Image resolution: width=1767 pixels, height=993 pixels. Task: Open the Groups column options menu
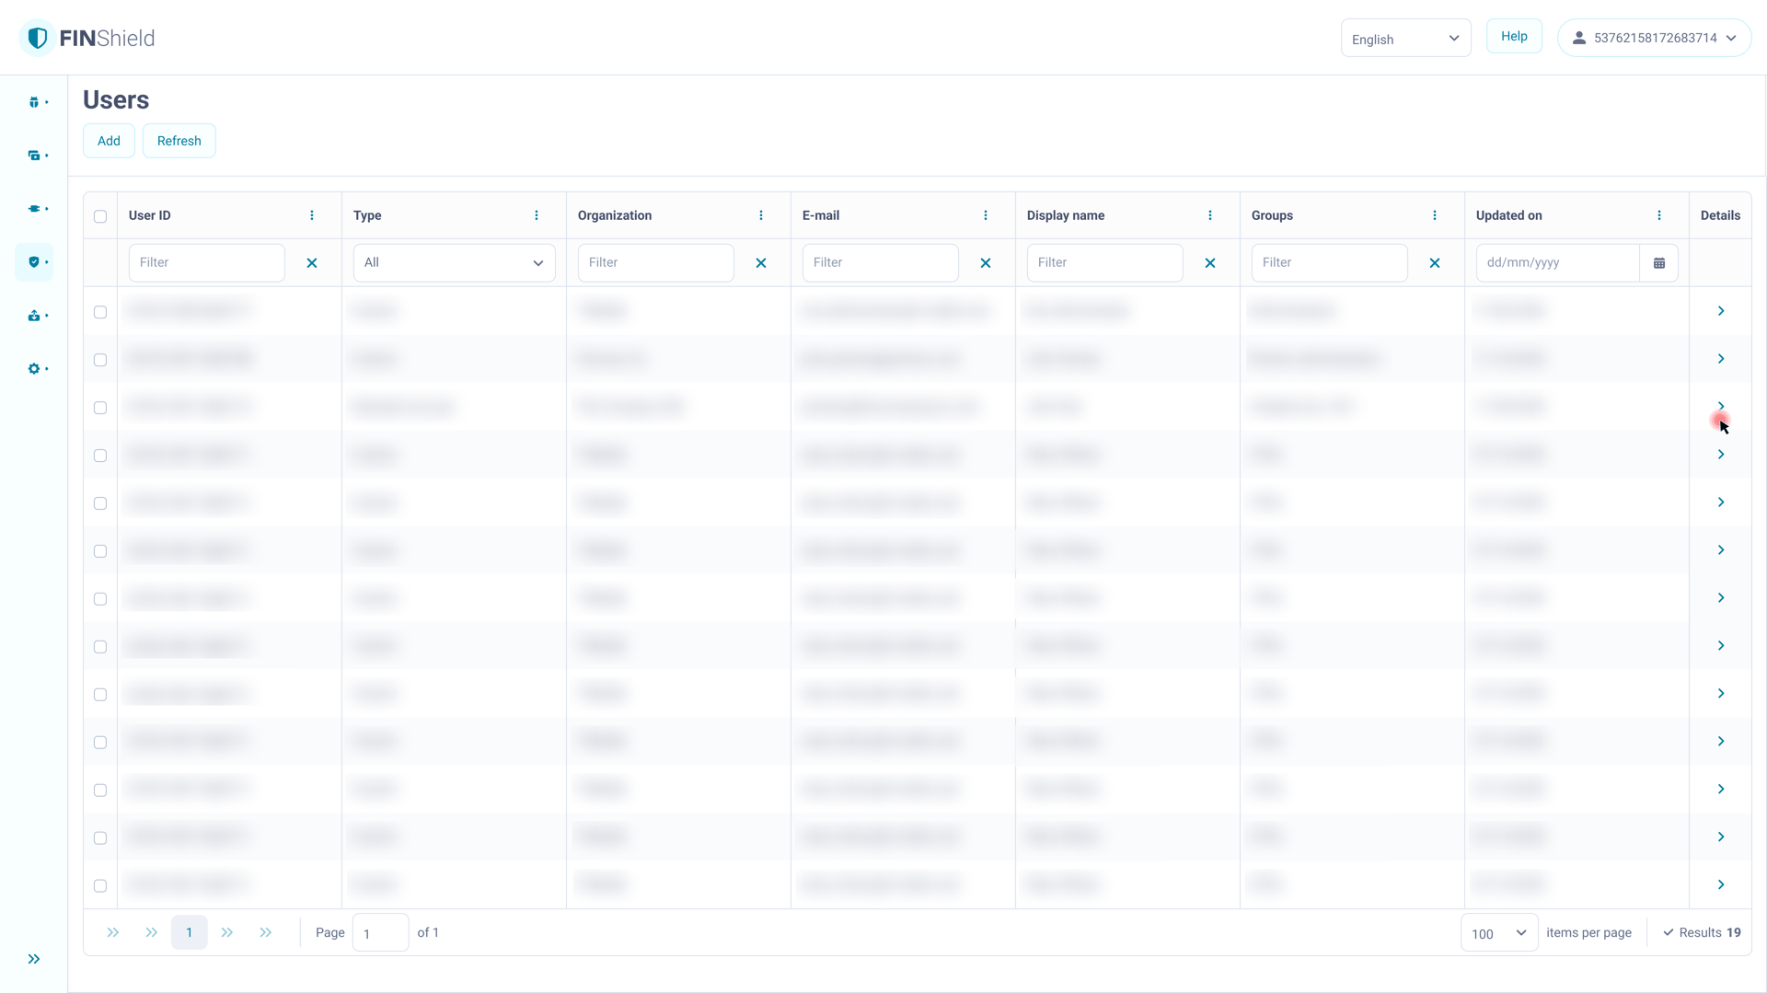point(1434,215)
